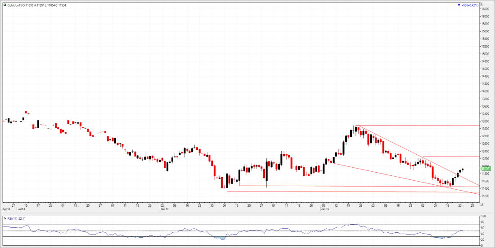Click the +50 (+0.42%) change label
The width and height of the screenshot is (495, 248).
pyautogui.click(x=469, y=5)
